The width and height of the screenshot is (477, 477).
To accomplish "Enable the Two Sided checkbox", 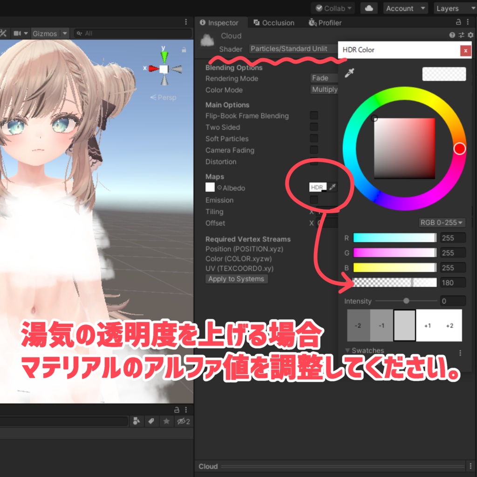I will pos(314,127).
